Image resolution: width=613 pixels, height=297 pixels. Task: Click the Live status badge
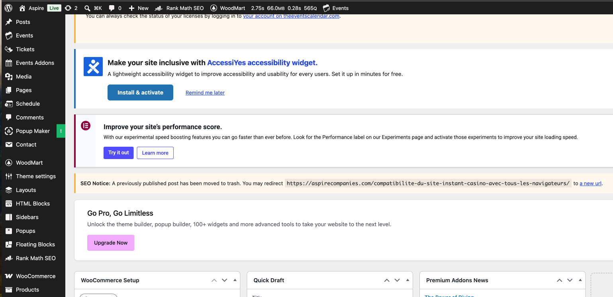click(54, 8)
